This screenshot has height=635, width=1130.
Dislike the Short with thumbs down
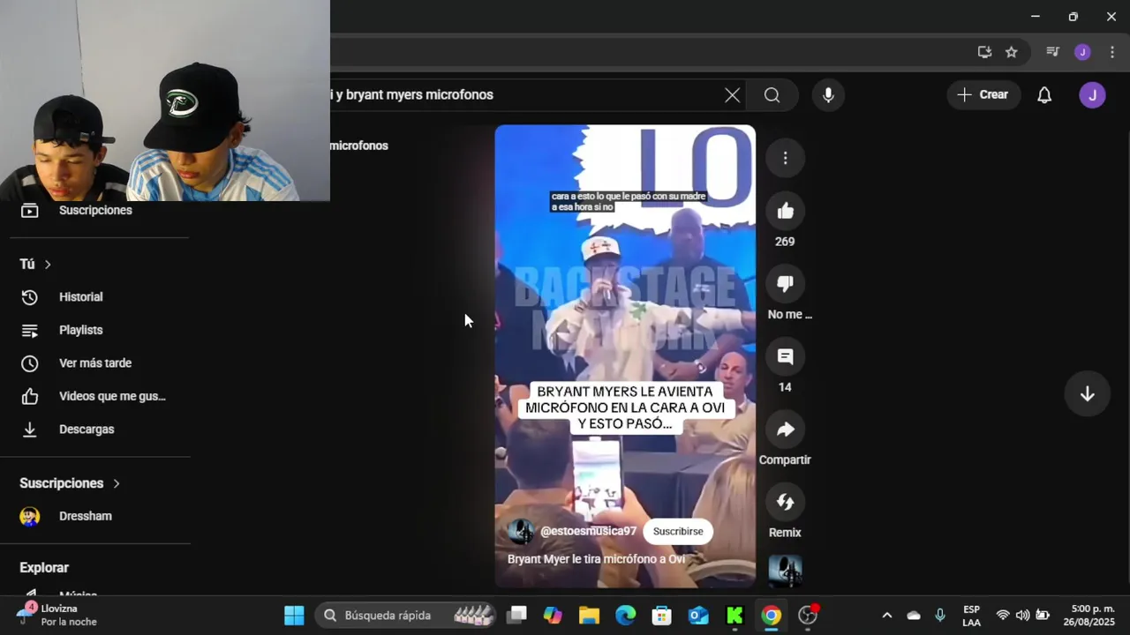pos(785,284)
